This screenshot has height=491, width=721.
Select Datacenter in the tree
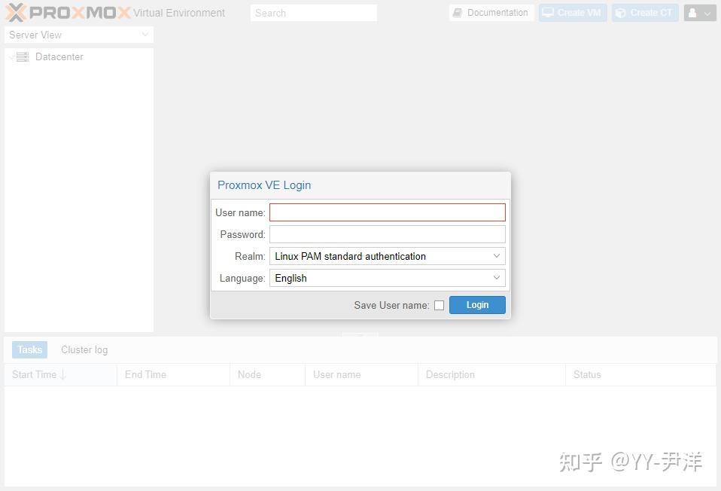(59, 57)
